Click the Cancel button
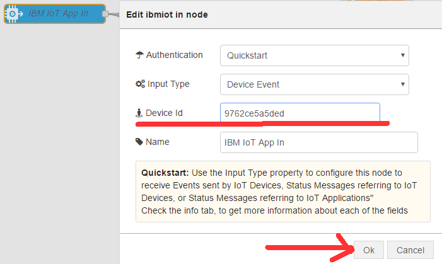This screenshot has height=264, width=442. click(x=410, y=250)
